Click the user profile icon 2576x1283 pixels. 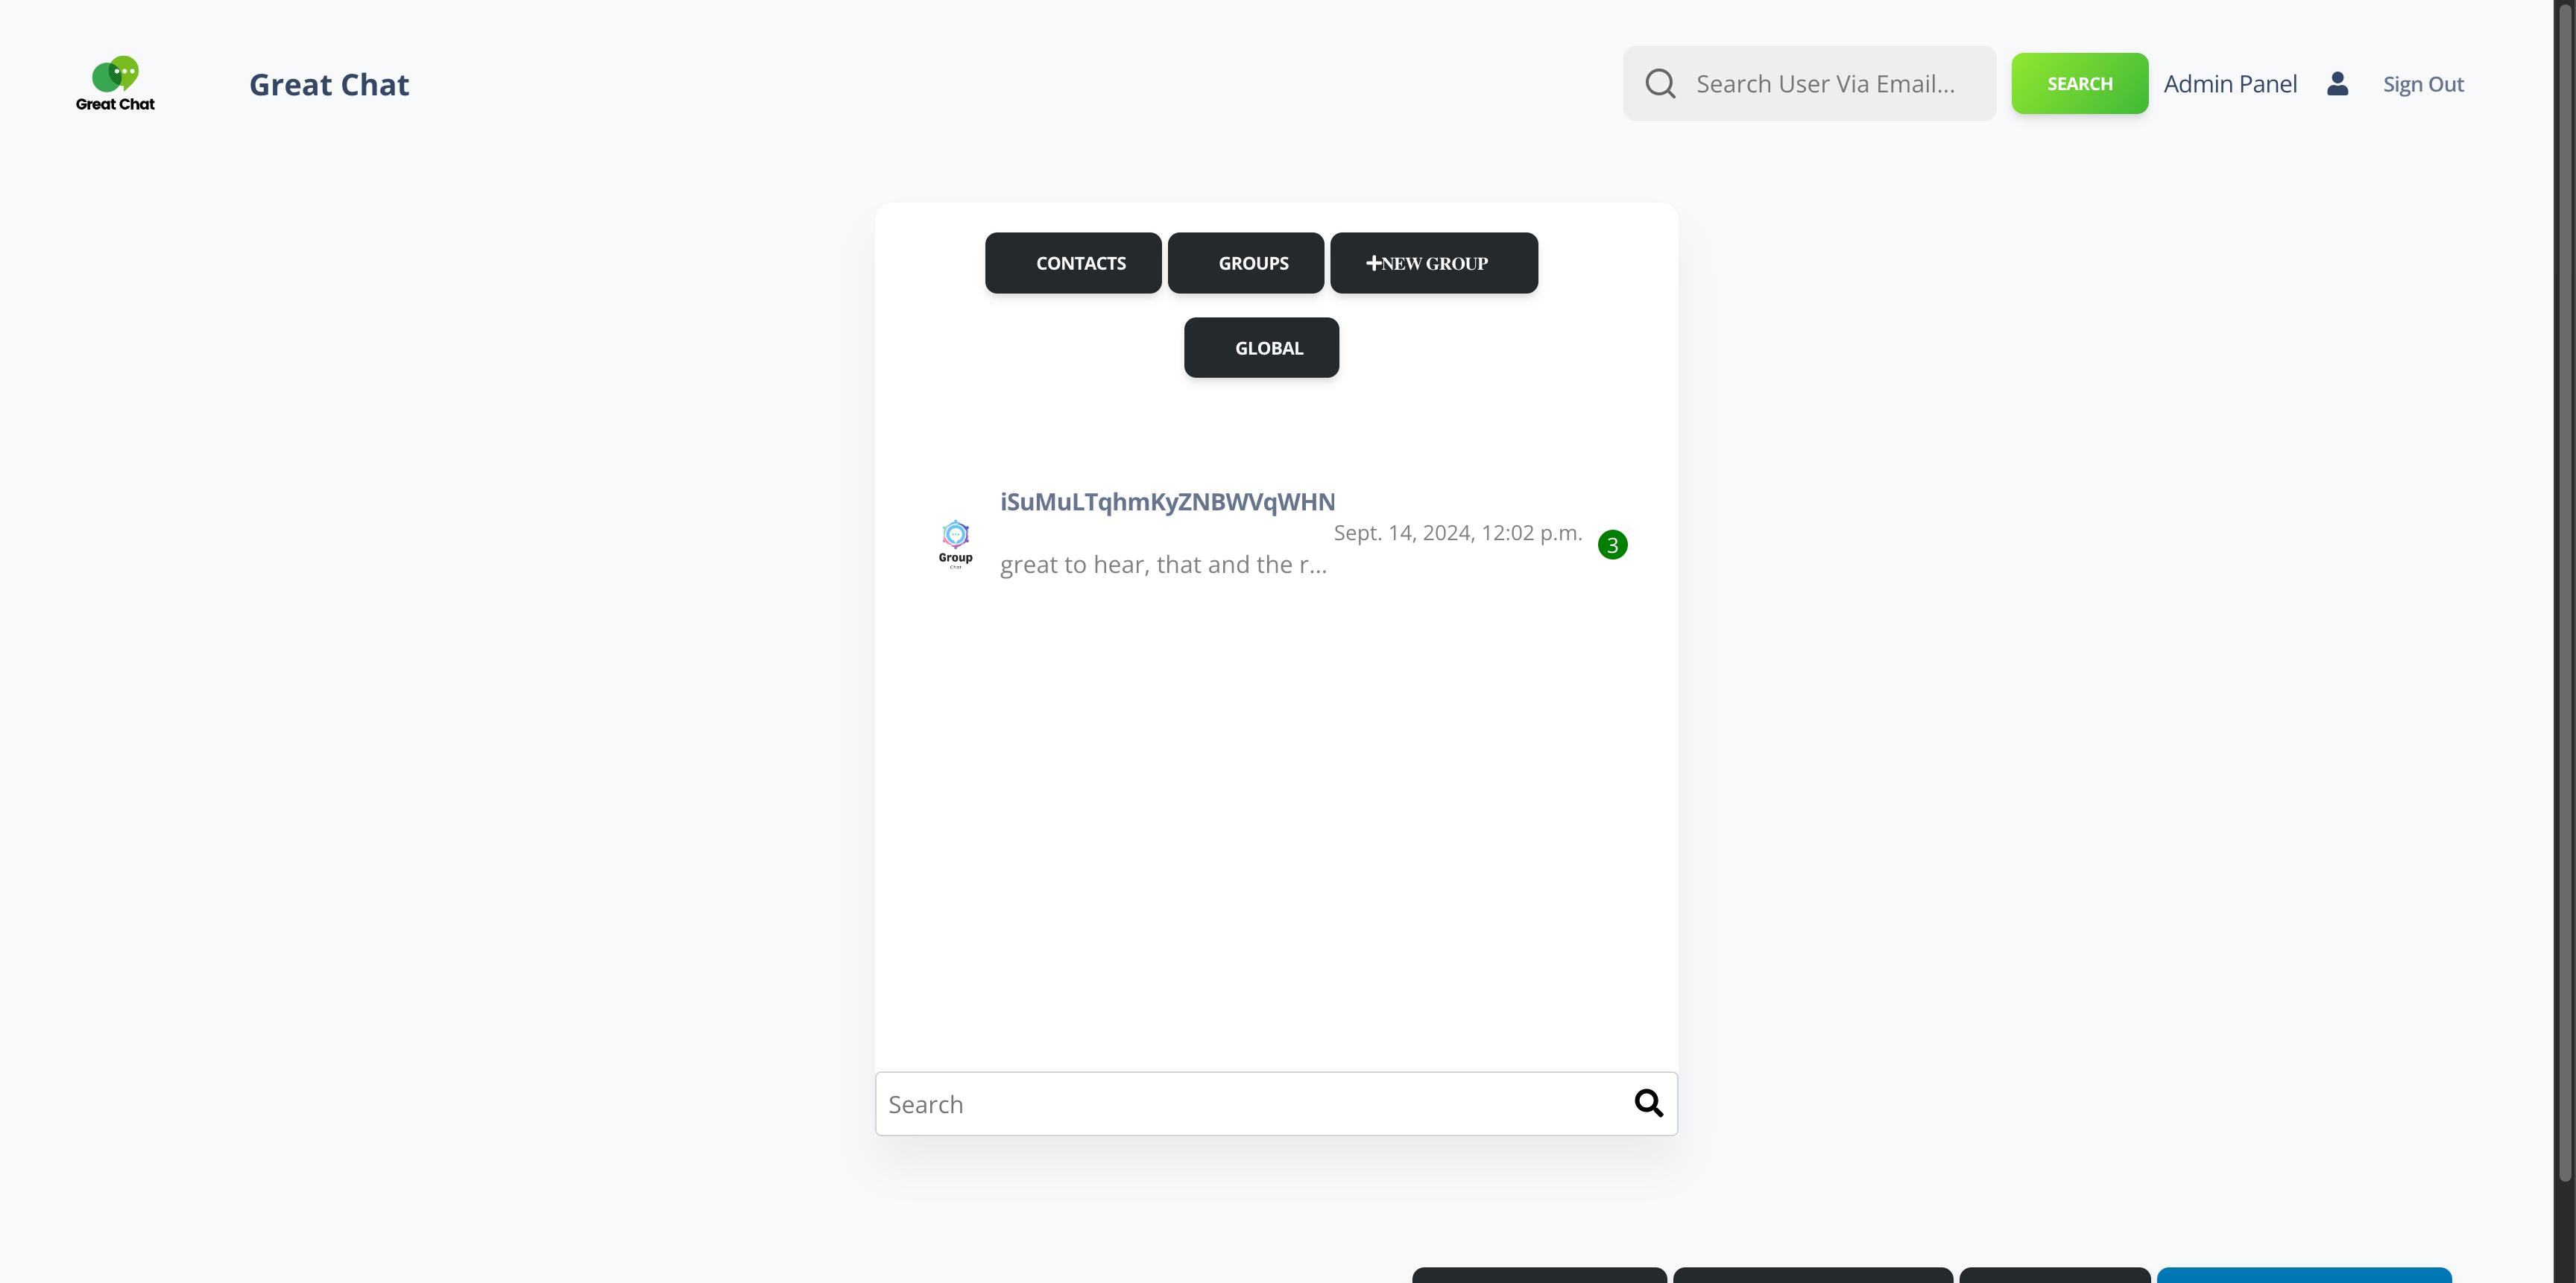(2337, 84)
